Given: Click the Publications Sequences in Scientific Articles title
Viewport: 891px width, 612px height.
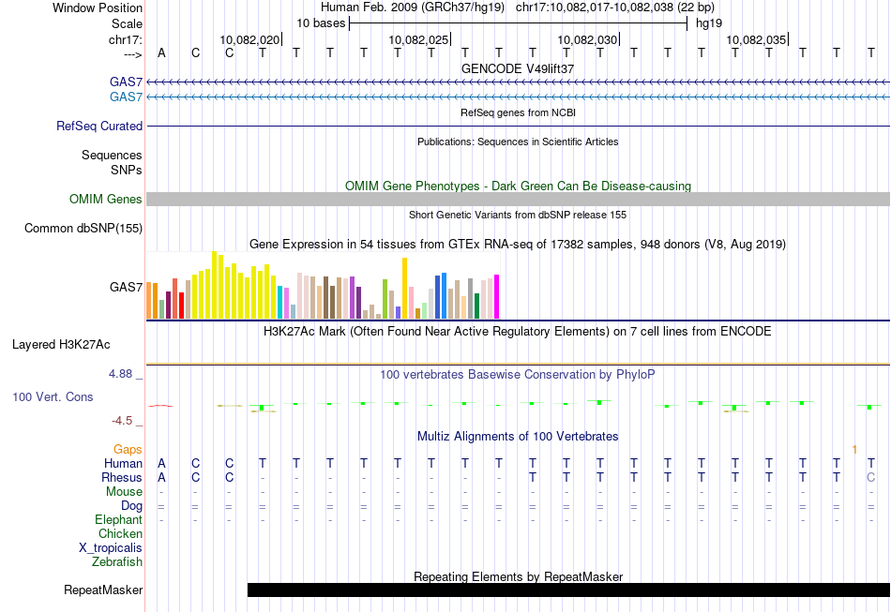Looking at the screenshot, I should (518, 142).
